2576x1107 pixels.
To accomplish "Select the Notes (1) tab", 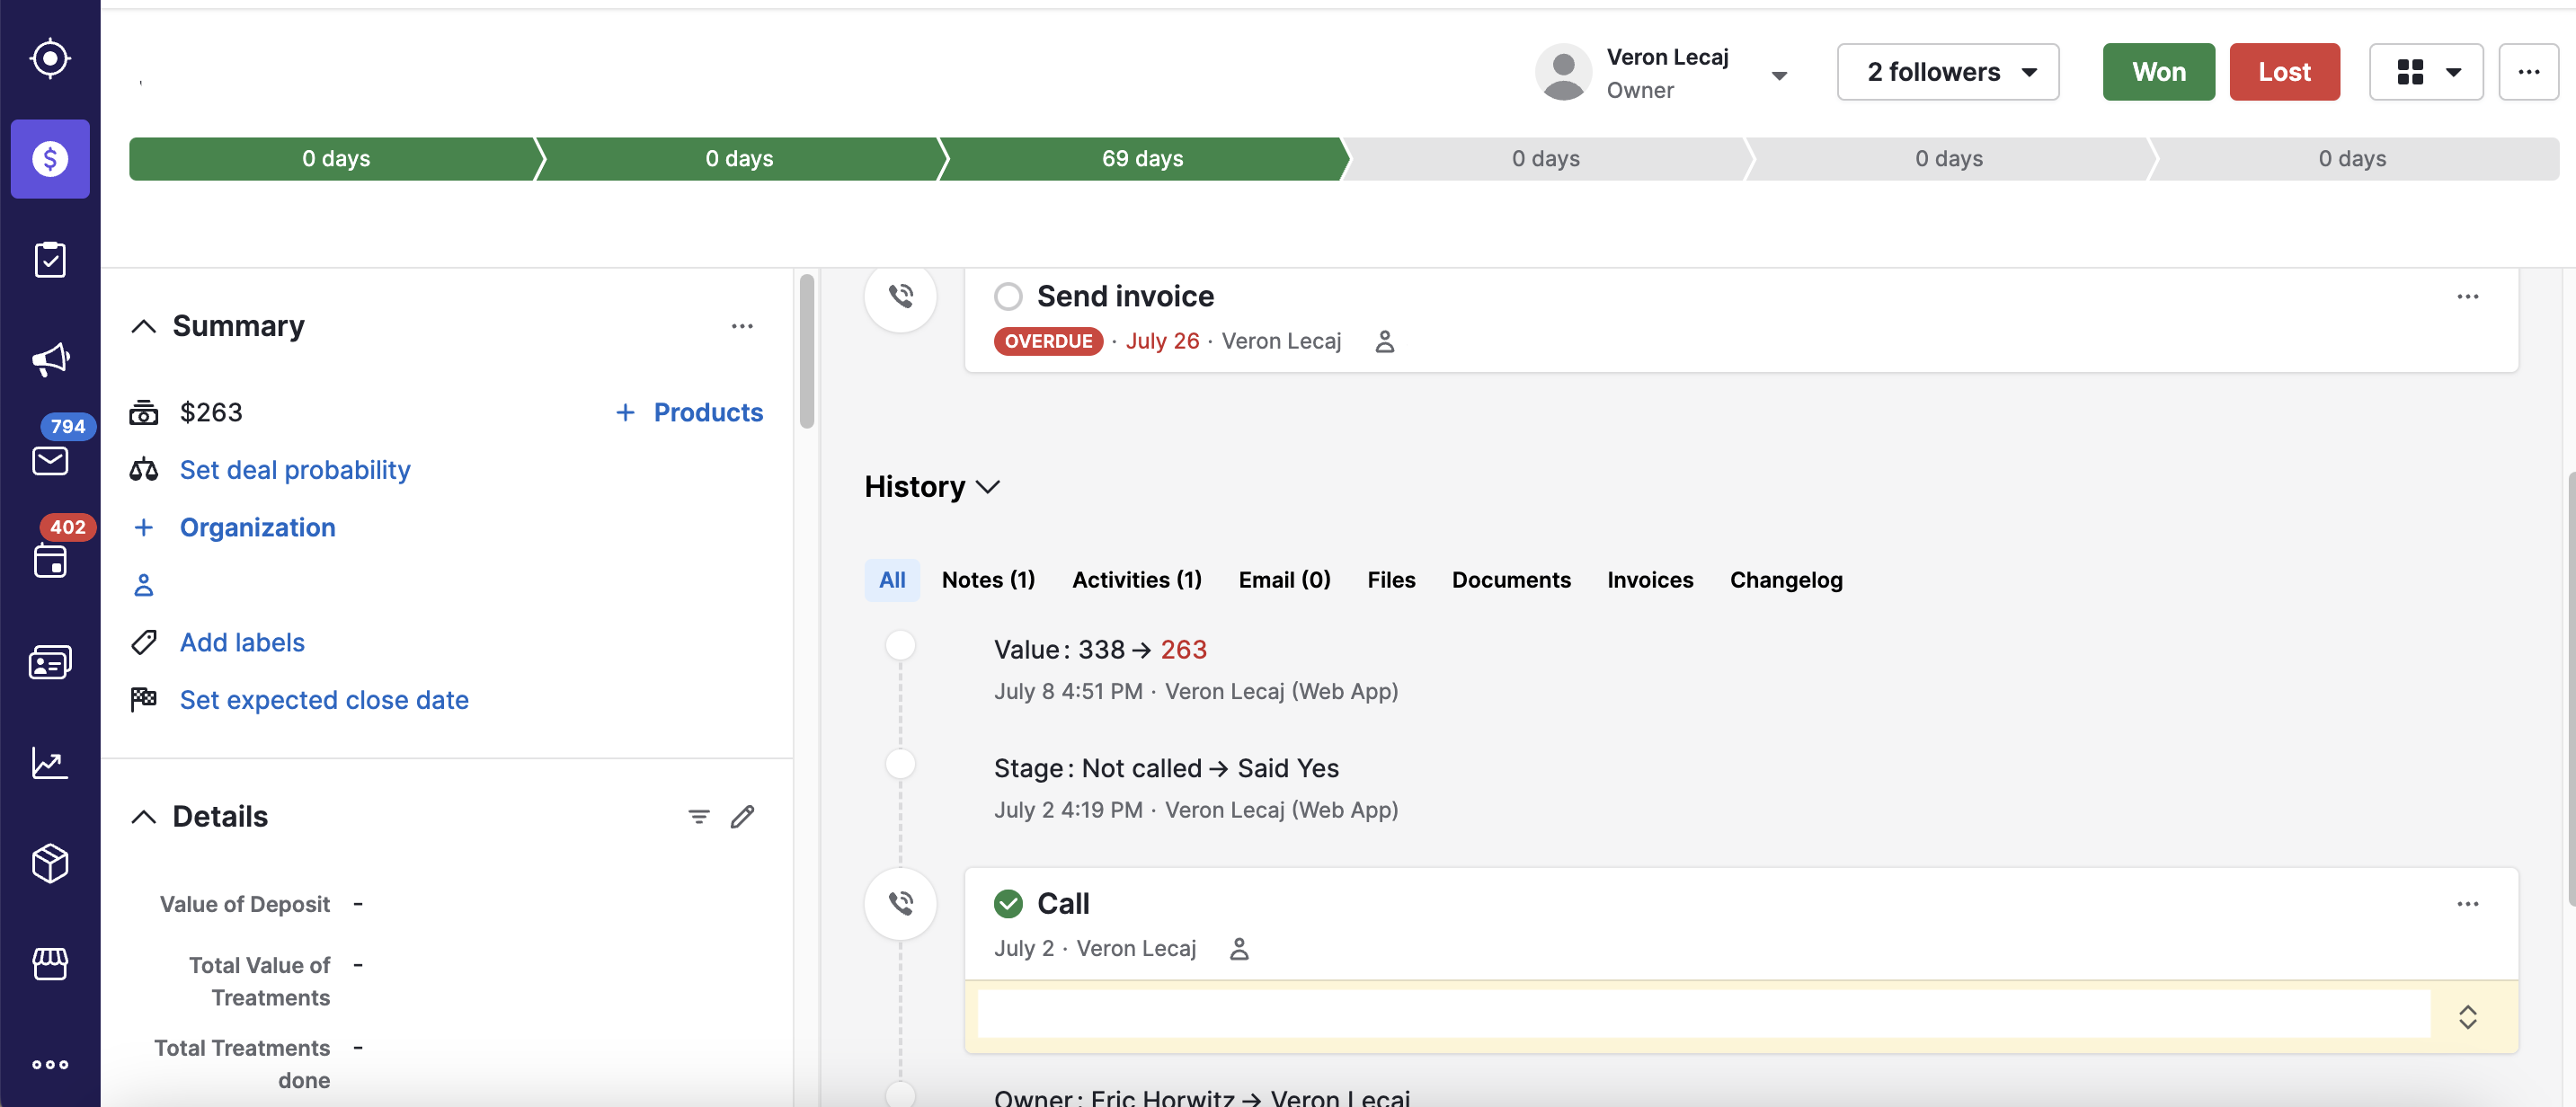I will [x=987, y=580].
